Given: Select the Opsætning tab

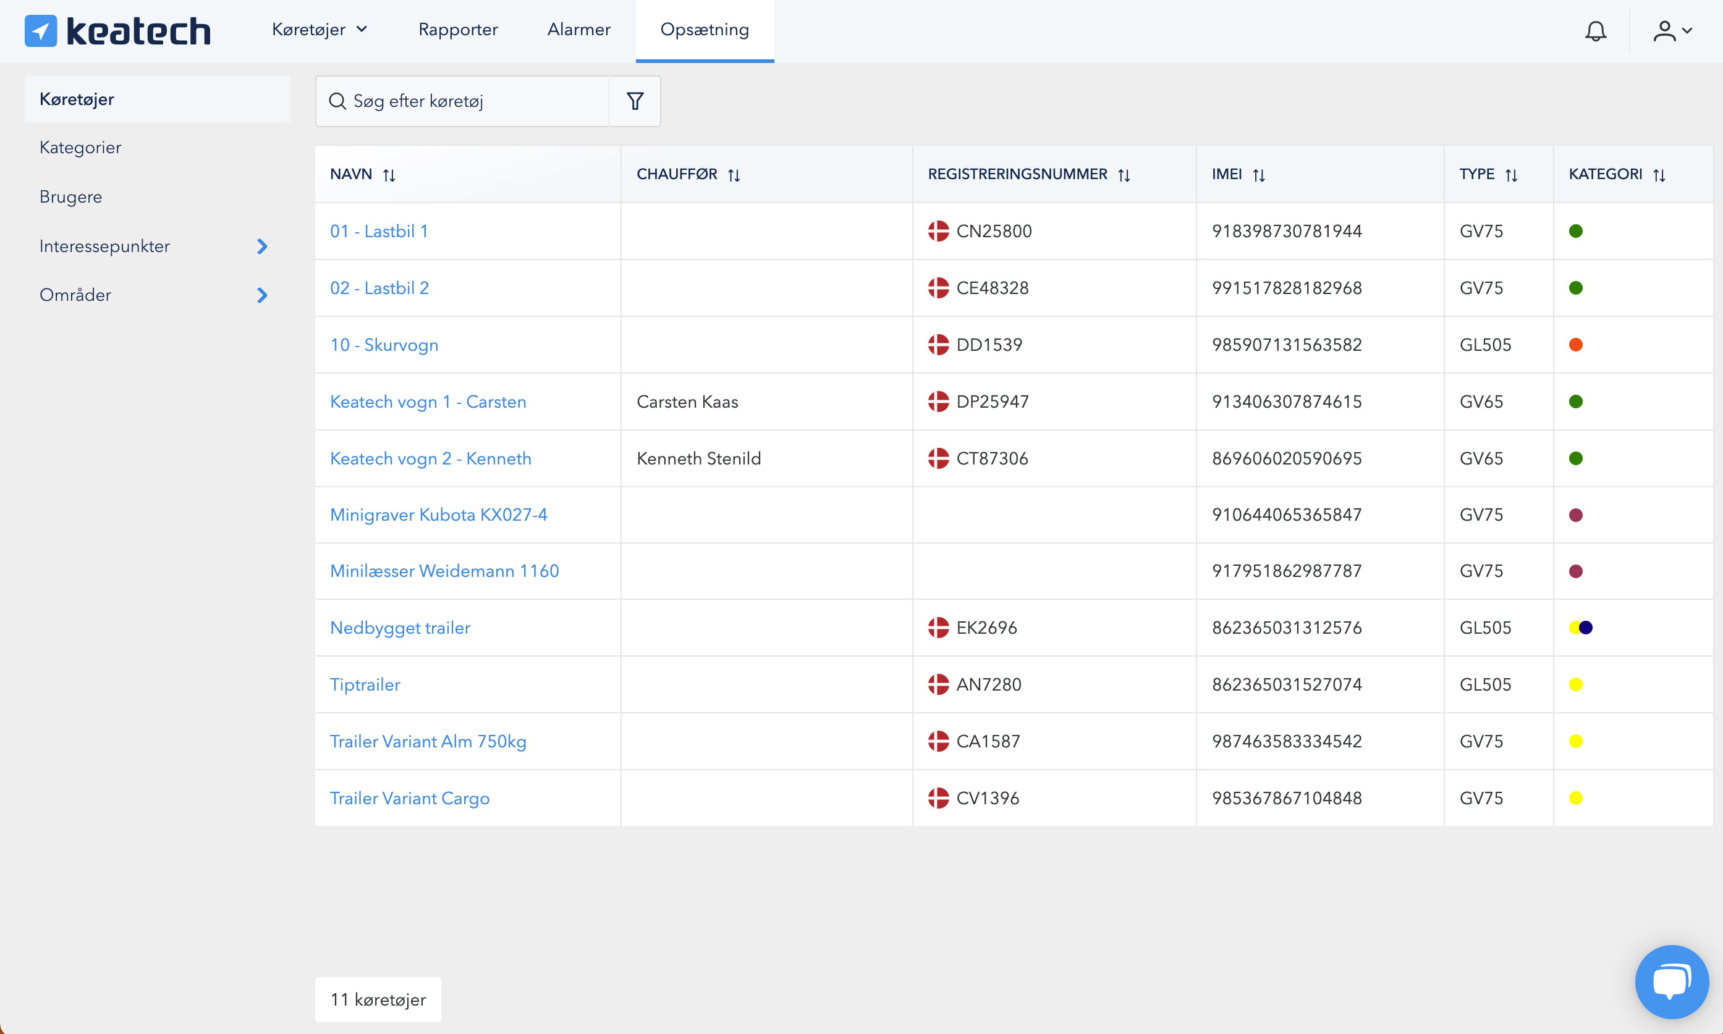Looking at the screenshot, I should click(705, 30).
